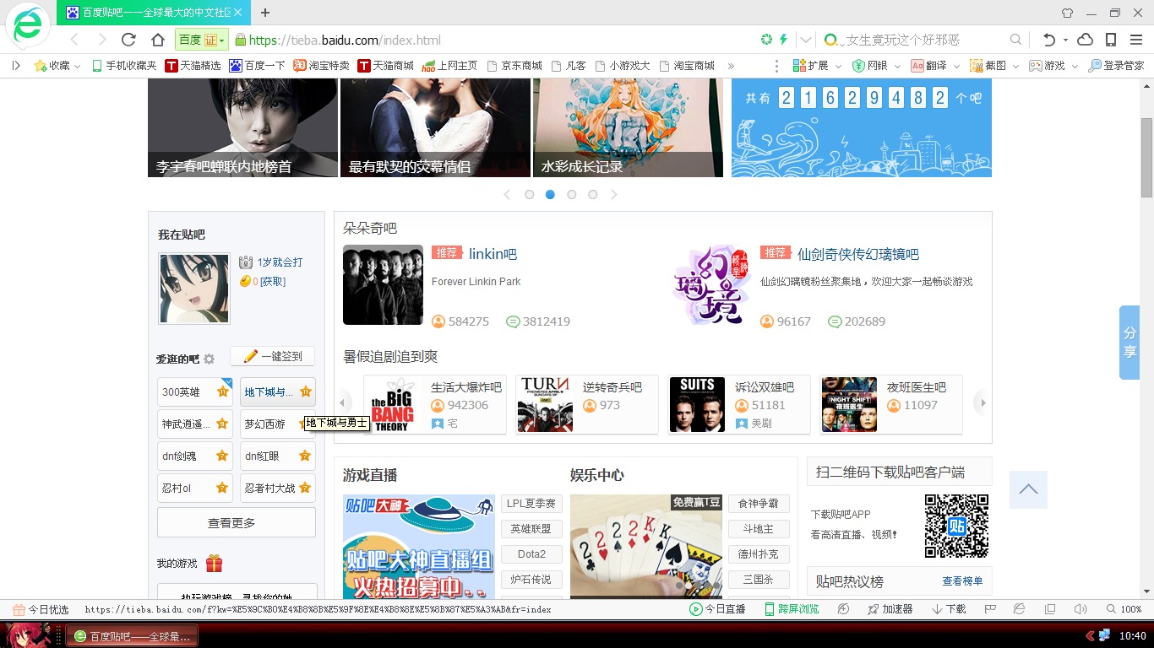Expand the 网银 dropdown arrow

(897, 66)
